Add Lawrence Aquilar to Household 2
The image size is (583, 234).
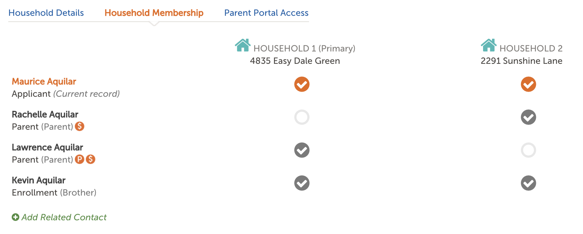click(x=528, y=150)
